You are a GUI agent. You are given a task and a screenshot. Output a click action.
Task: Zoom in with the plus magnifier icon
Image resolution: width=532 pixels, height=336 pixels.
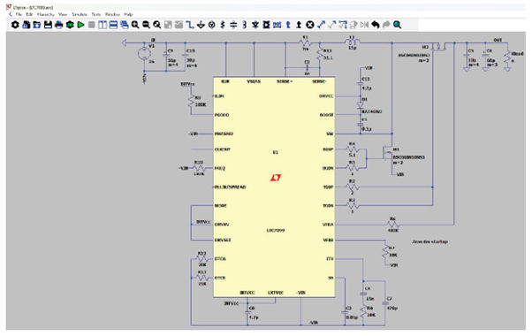point(135,25)
